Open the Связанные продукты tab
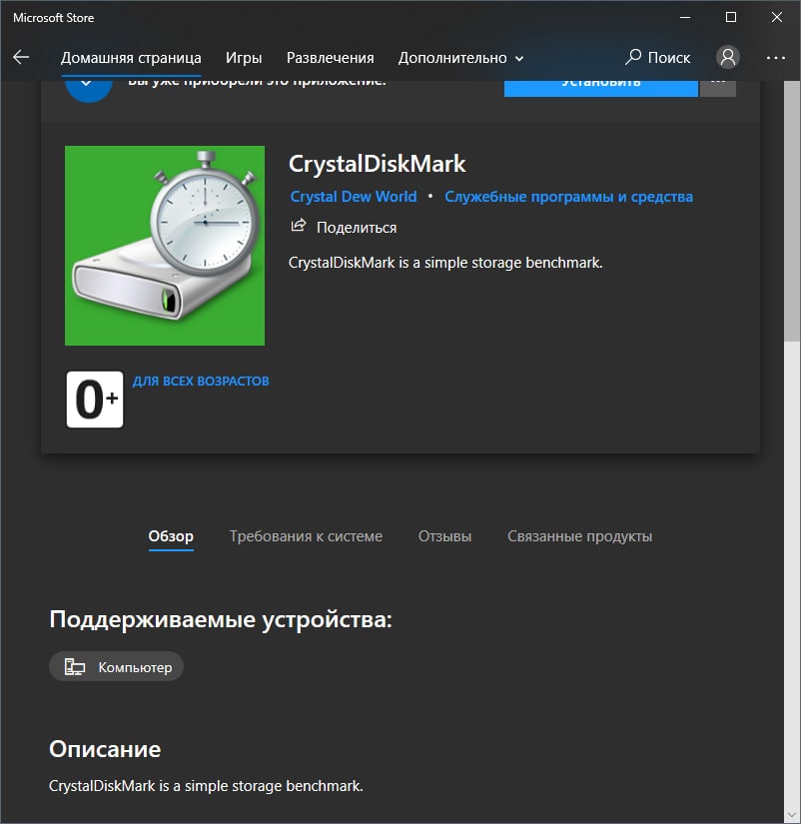The height and width of the screenshot is (824, 801). (579, 536)
